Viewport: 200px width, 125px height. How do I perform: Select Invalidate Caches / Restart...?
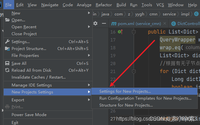tap(48, 77)
